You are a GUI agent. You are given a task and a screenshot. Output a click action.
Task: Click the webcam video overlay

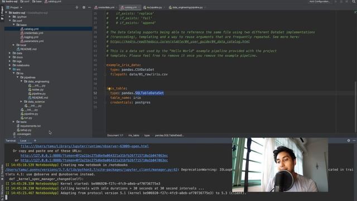pyautogui.click(x=280, y=165)
